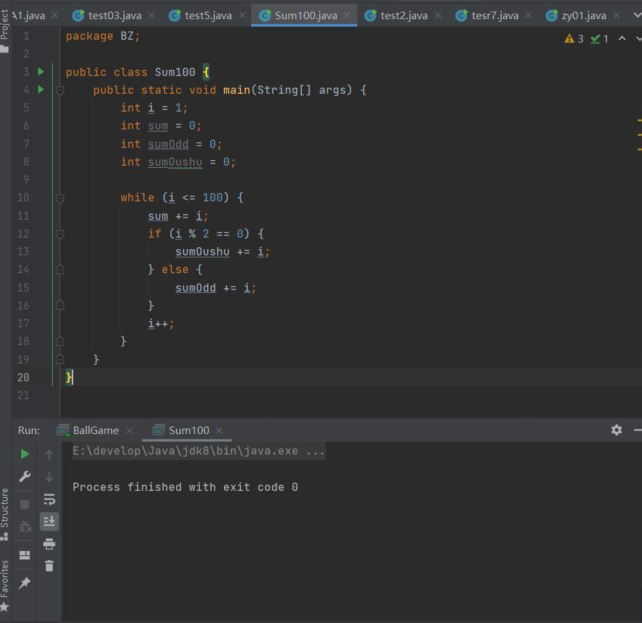Image resolution: width=642 pixels, height=623 pixels.
Task: Click the sumOdd variable on line 7
Action: [x=168, y=144]
